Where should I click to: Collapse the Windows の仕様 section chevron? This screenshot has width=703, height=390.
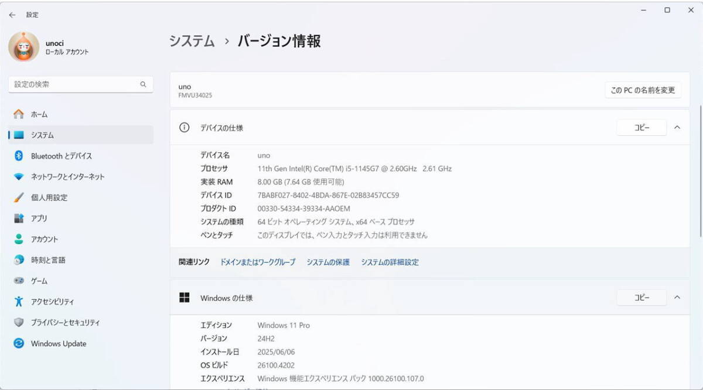[677, 297]
